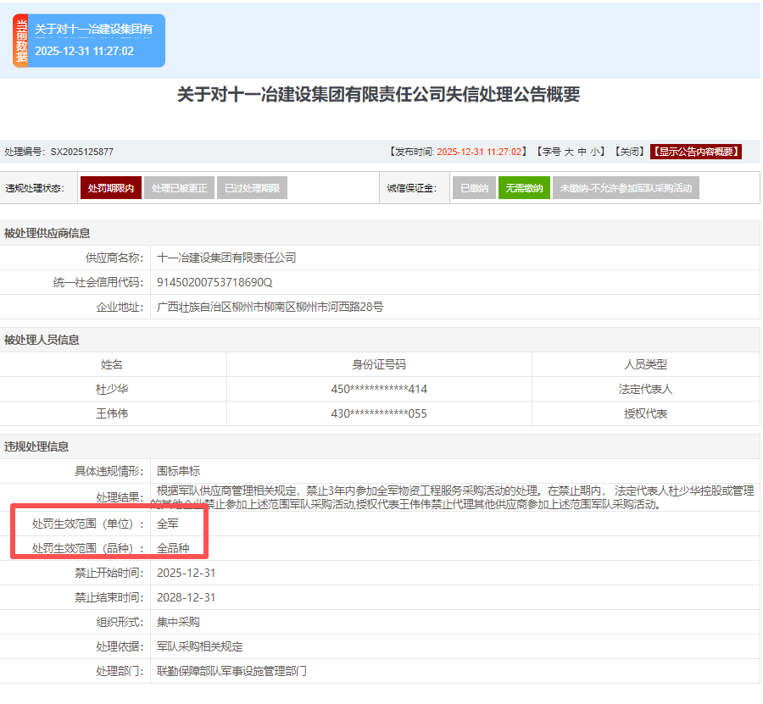Select the 已过处理期限 status tag

pyautogui.click(x=252, y=188)
